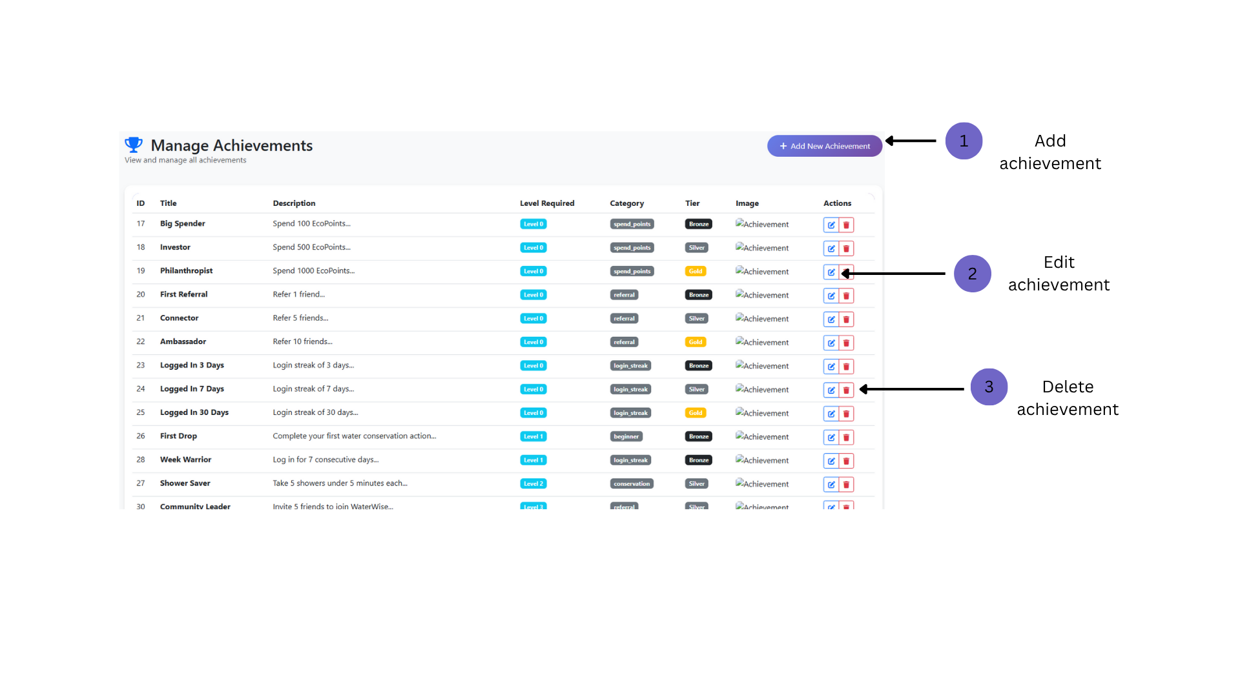
Task: Delete the First Referral achievement
Action: (x=846, y=296)
